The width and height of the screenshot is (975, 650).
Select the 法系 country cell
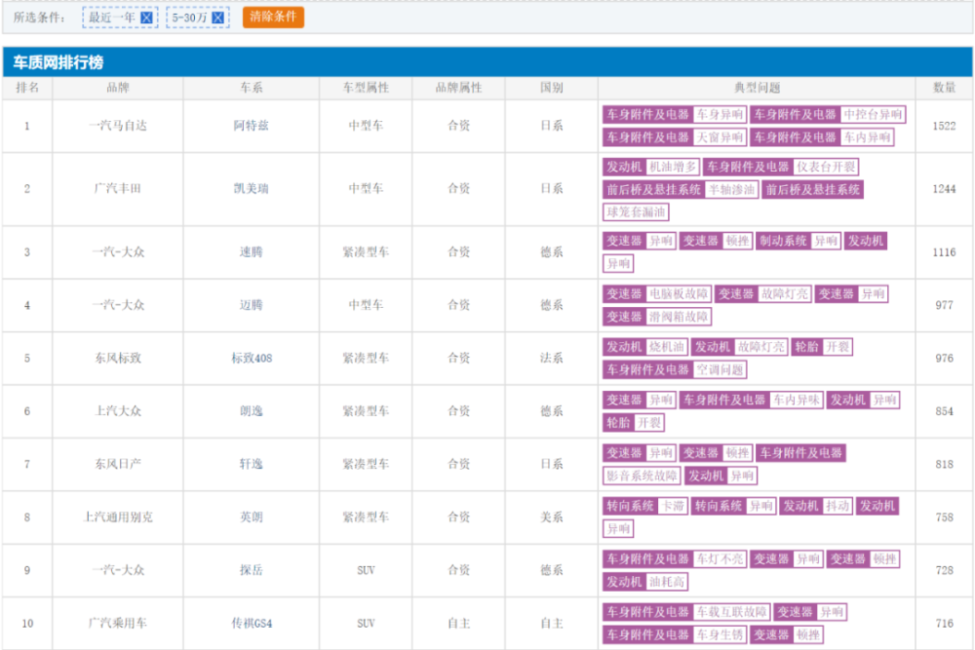point(552,358)
